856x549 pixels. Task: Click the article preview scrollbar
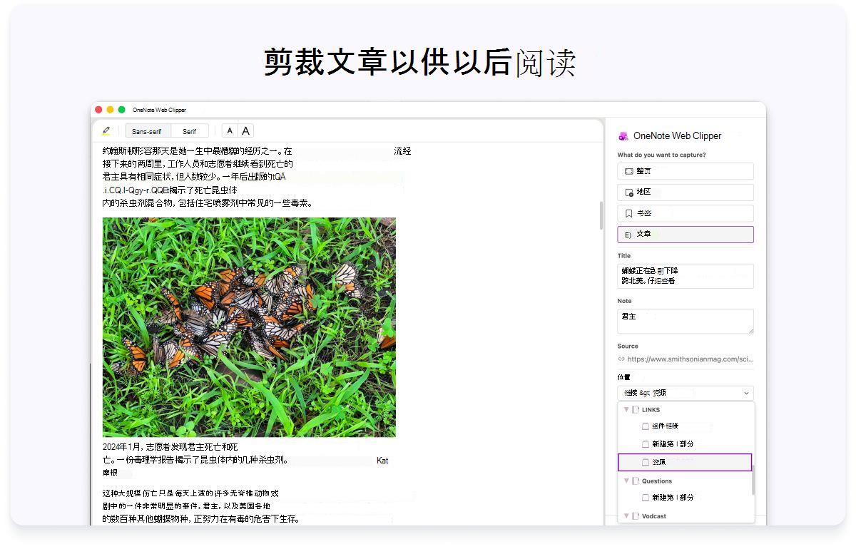(x=601, y=215)
